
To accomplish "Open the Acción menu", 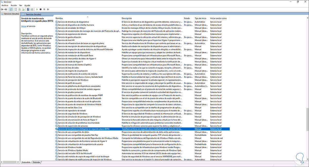I will click(x=14, y=5).
